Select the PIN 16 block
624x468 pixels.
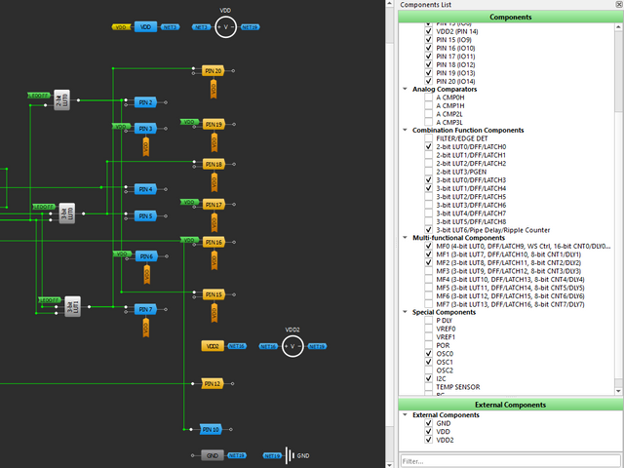coord(213,241)
